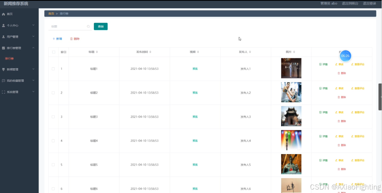
Task: Delete the 标题1 row with its trash icon
Action: pyautogui.click(x=342, y=73)
